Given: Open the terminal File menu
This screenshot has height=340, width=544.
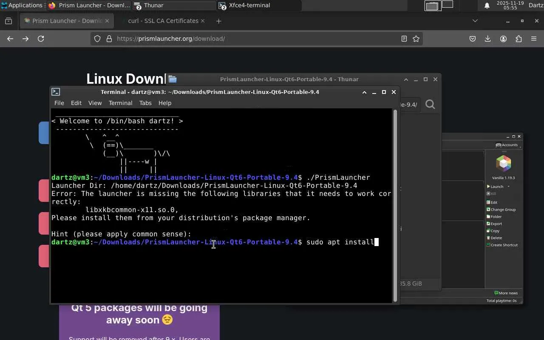Looking at the screenshot, I should point(59,103).
